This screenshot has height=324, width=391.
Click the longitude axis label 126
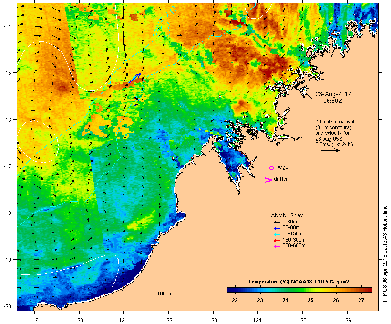(x=347, y=320)
